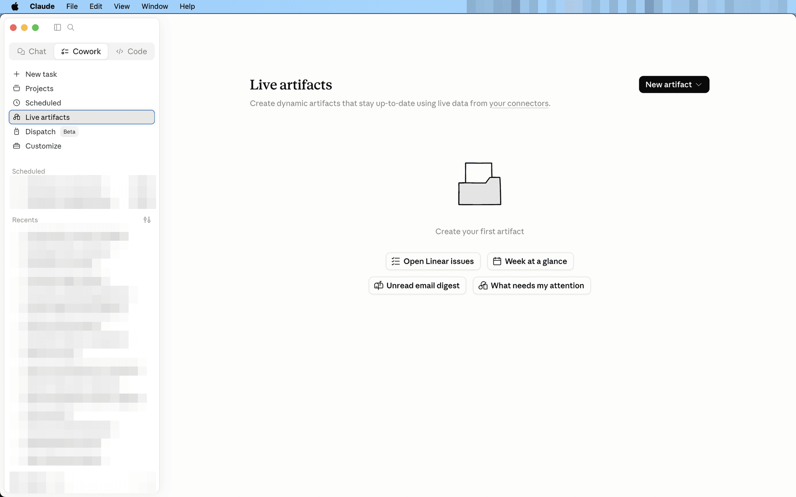Open the Apple menu
796x497 pixels.
pyautogui.click(x=15, y=6)
